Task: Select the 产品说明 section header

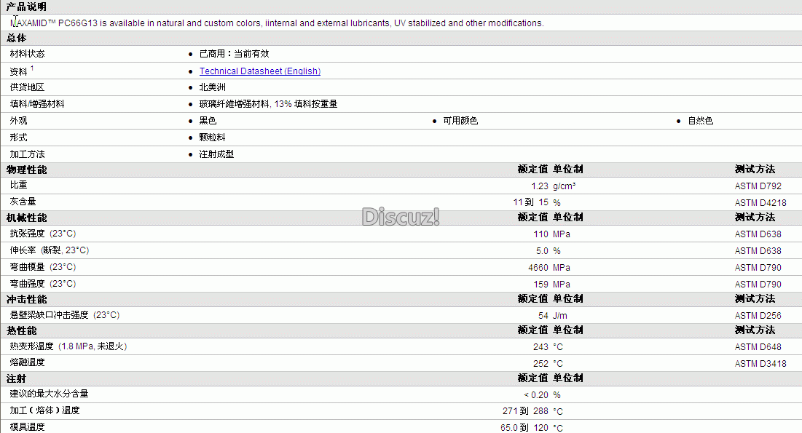Action: (x=26, y=7)
